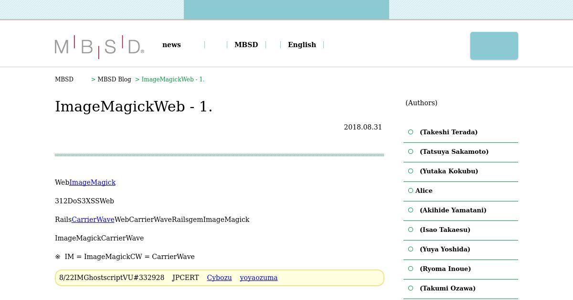The image size is (573, 300).
Task: Open the news menu item
Action: click(171, 45)
